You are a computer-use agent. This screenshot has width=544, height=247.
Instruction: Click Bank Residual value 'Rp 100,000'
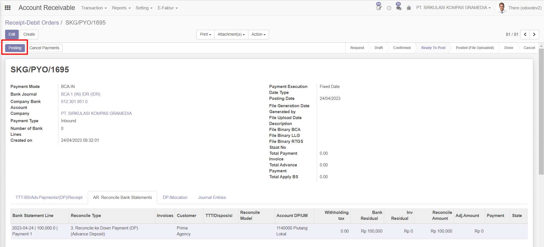pos(372,231)
